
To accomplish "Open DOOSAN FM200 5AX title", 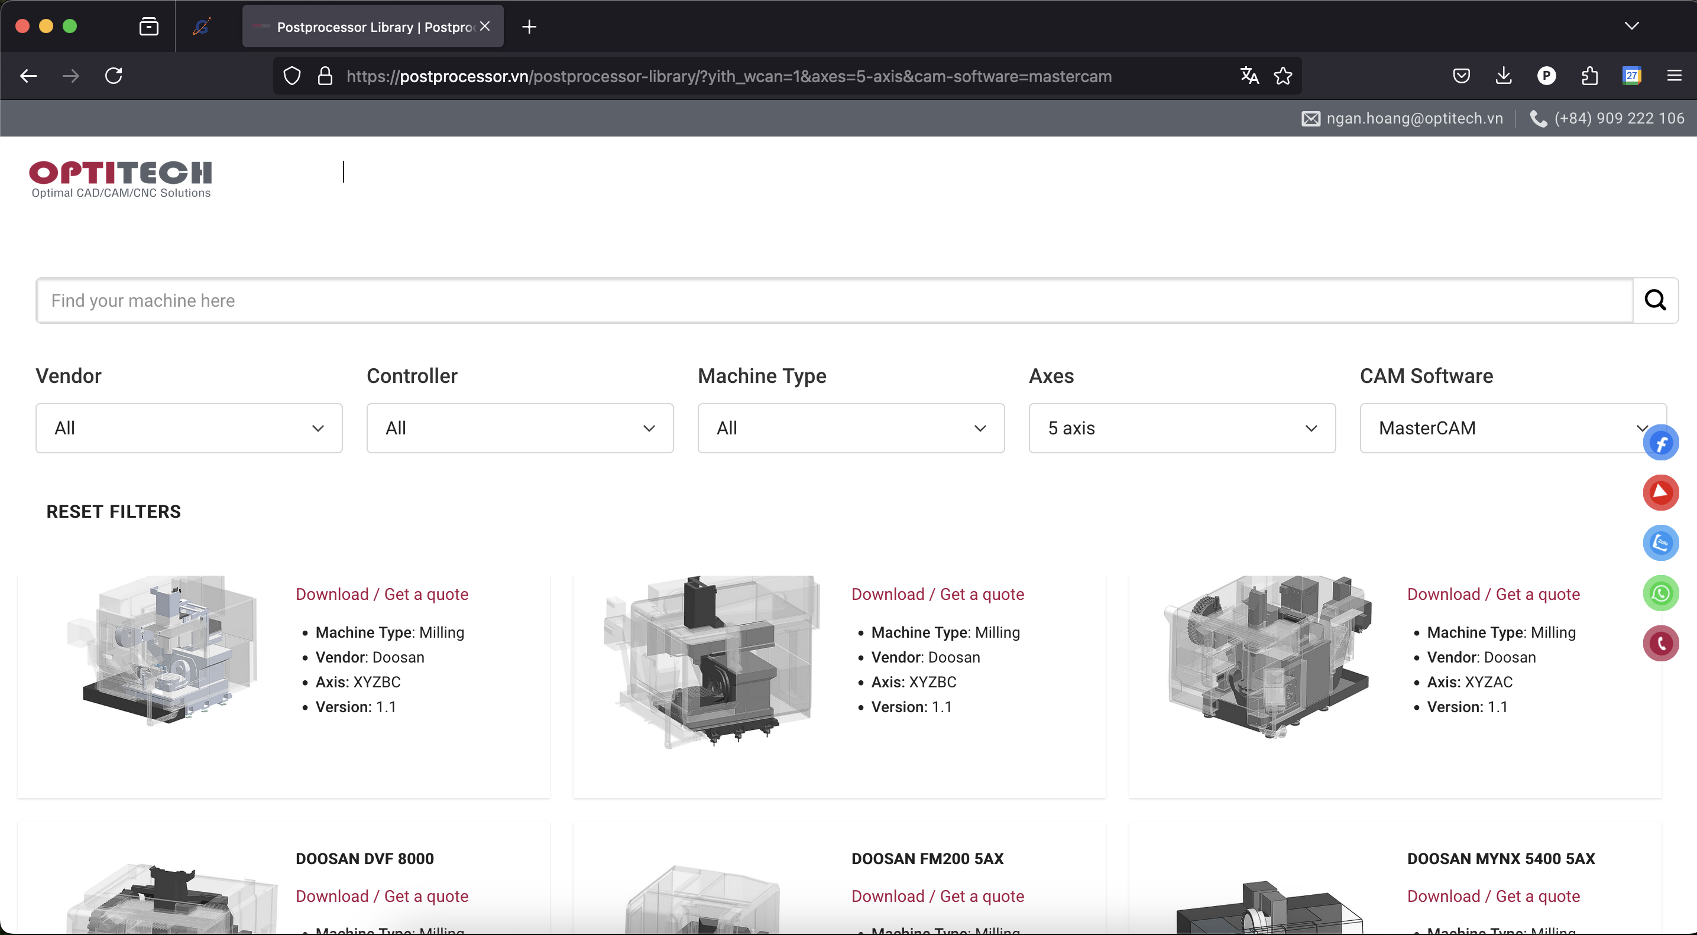I will 928,859.
